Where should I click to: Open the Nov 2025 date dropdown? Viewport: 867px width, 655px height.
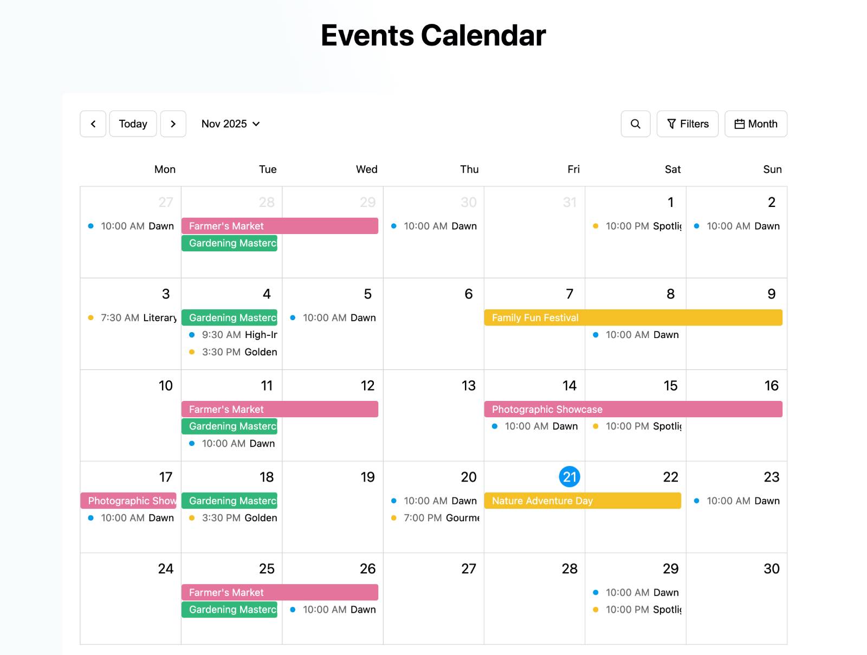[230, 124]
